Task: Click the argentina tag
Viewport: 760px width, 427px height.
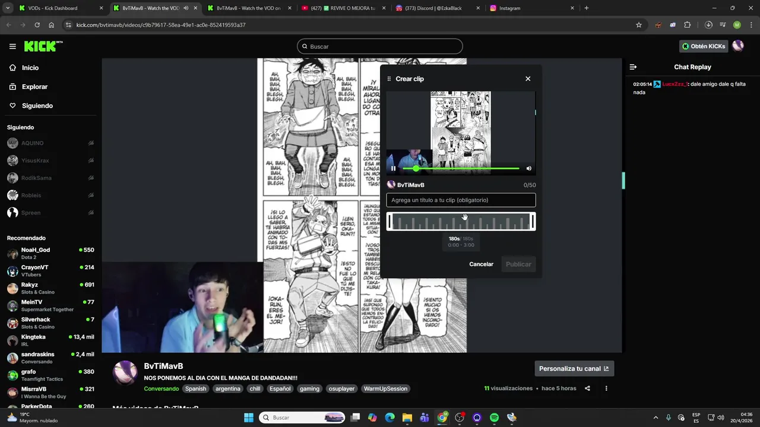Action: click(228, 388)
